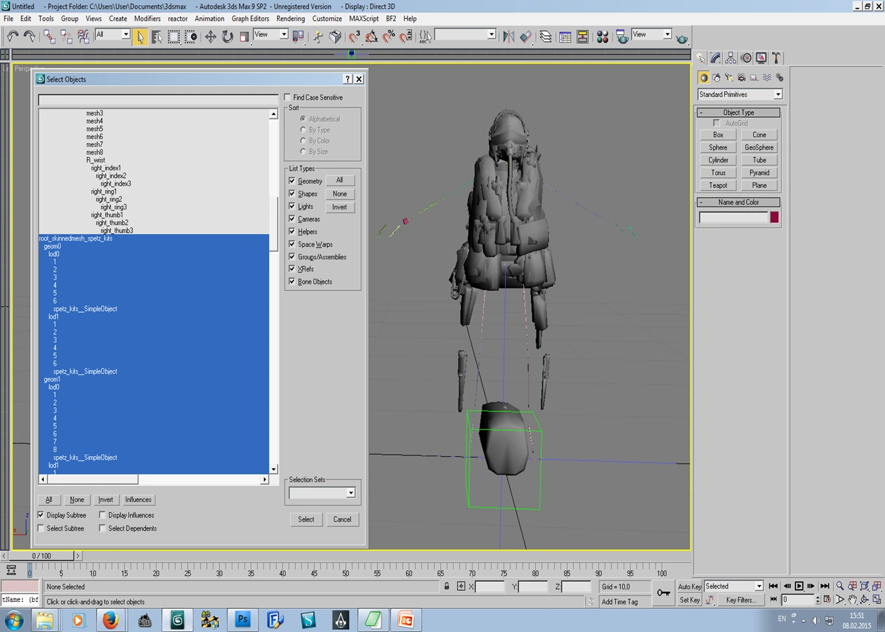
Task: Enable Find Case Sensitive checkbox
Action: [x=288, y=98]
